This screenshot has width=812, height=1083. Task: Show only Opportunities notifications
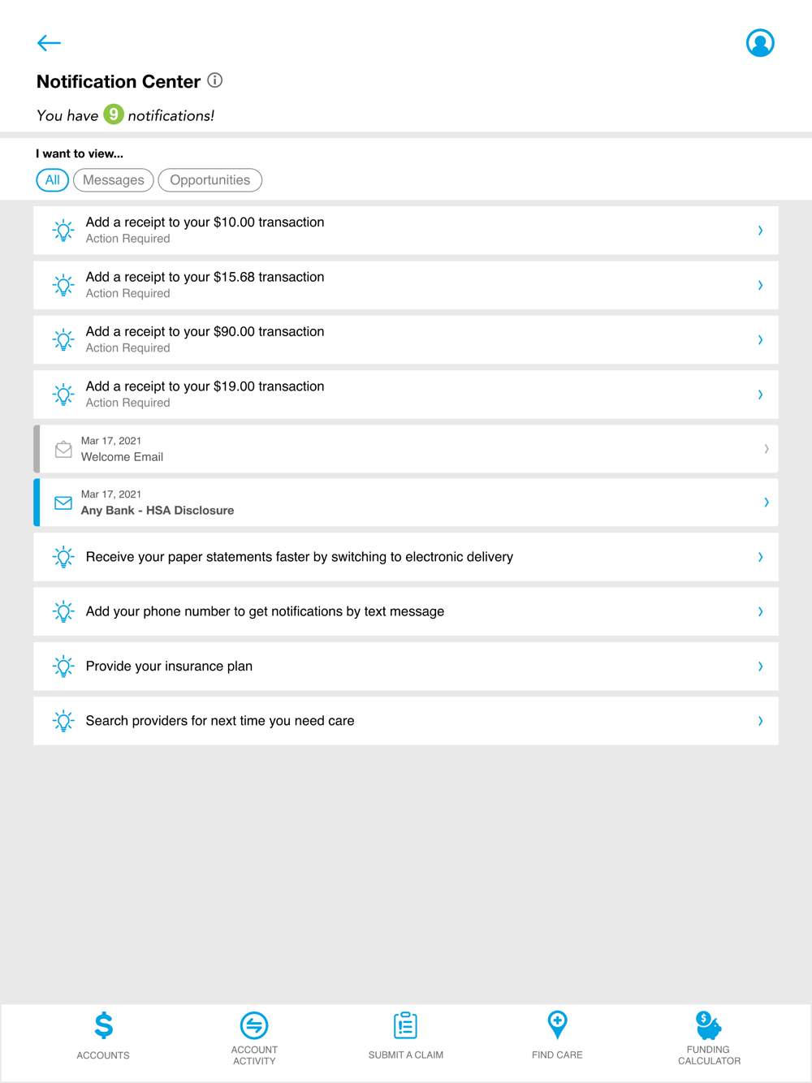(x=209, y=180)
